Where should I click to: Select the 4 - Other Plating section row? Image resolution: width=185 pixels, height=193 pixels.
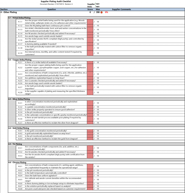click(10, 12)
